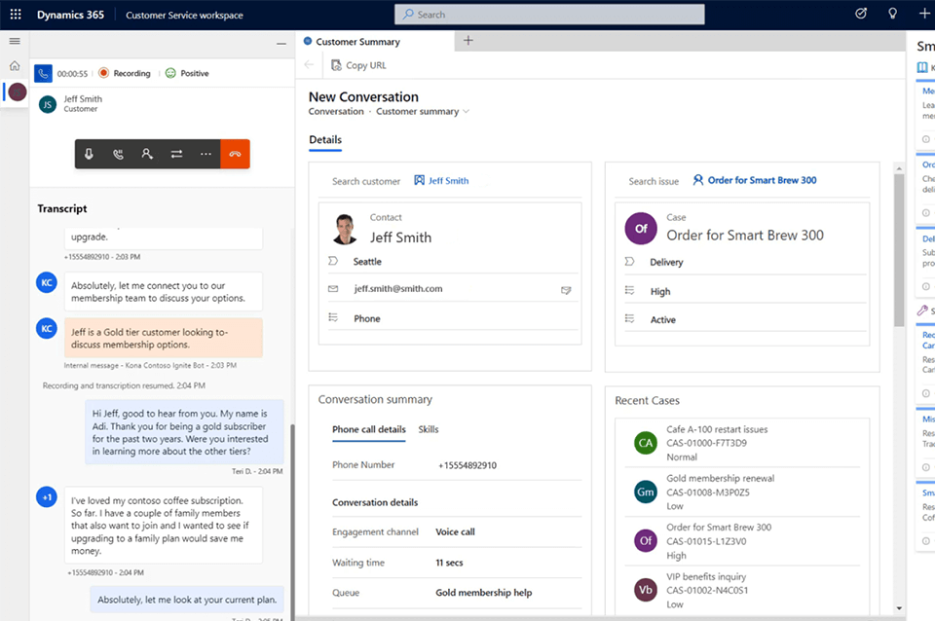Toggle the call Recording indicator
Screen dimensions: 935x621
point(124,73)
